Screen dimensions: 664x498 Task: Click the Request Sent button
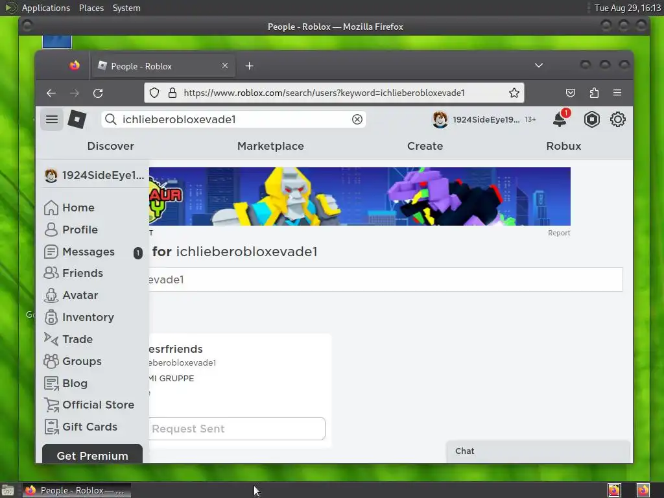[237, 429]
